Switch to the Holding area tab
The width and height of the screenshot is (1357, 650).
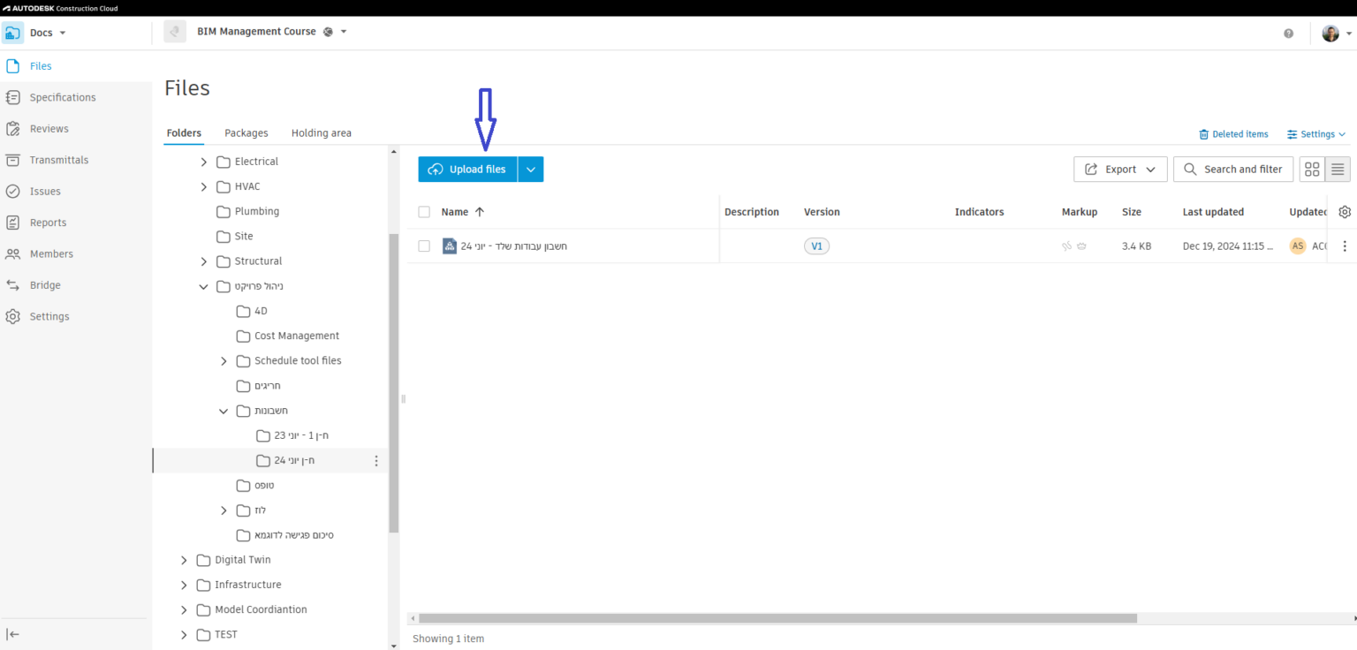(321, 133)
